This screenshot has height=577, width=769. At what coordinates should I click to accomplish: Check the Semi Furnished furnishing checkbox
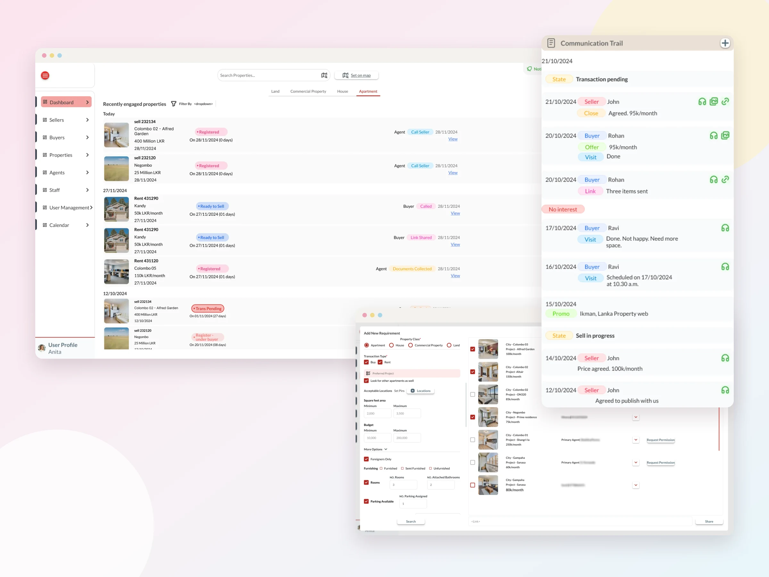pyautogui.click(x=402, y=468)
